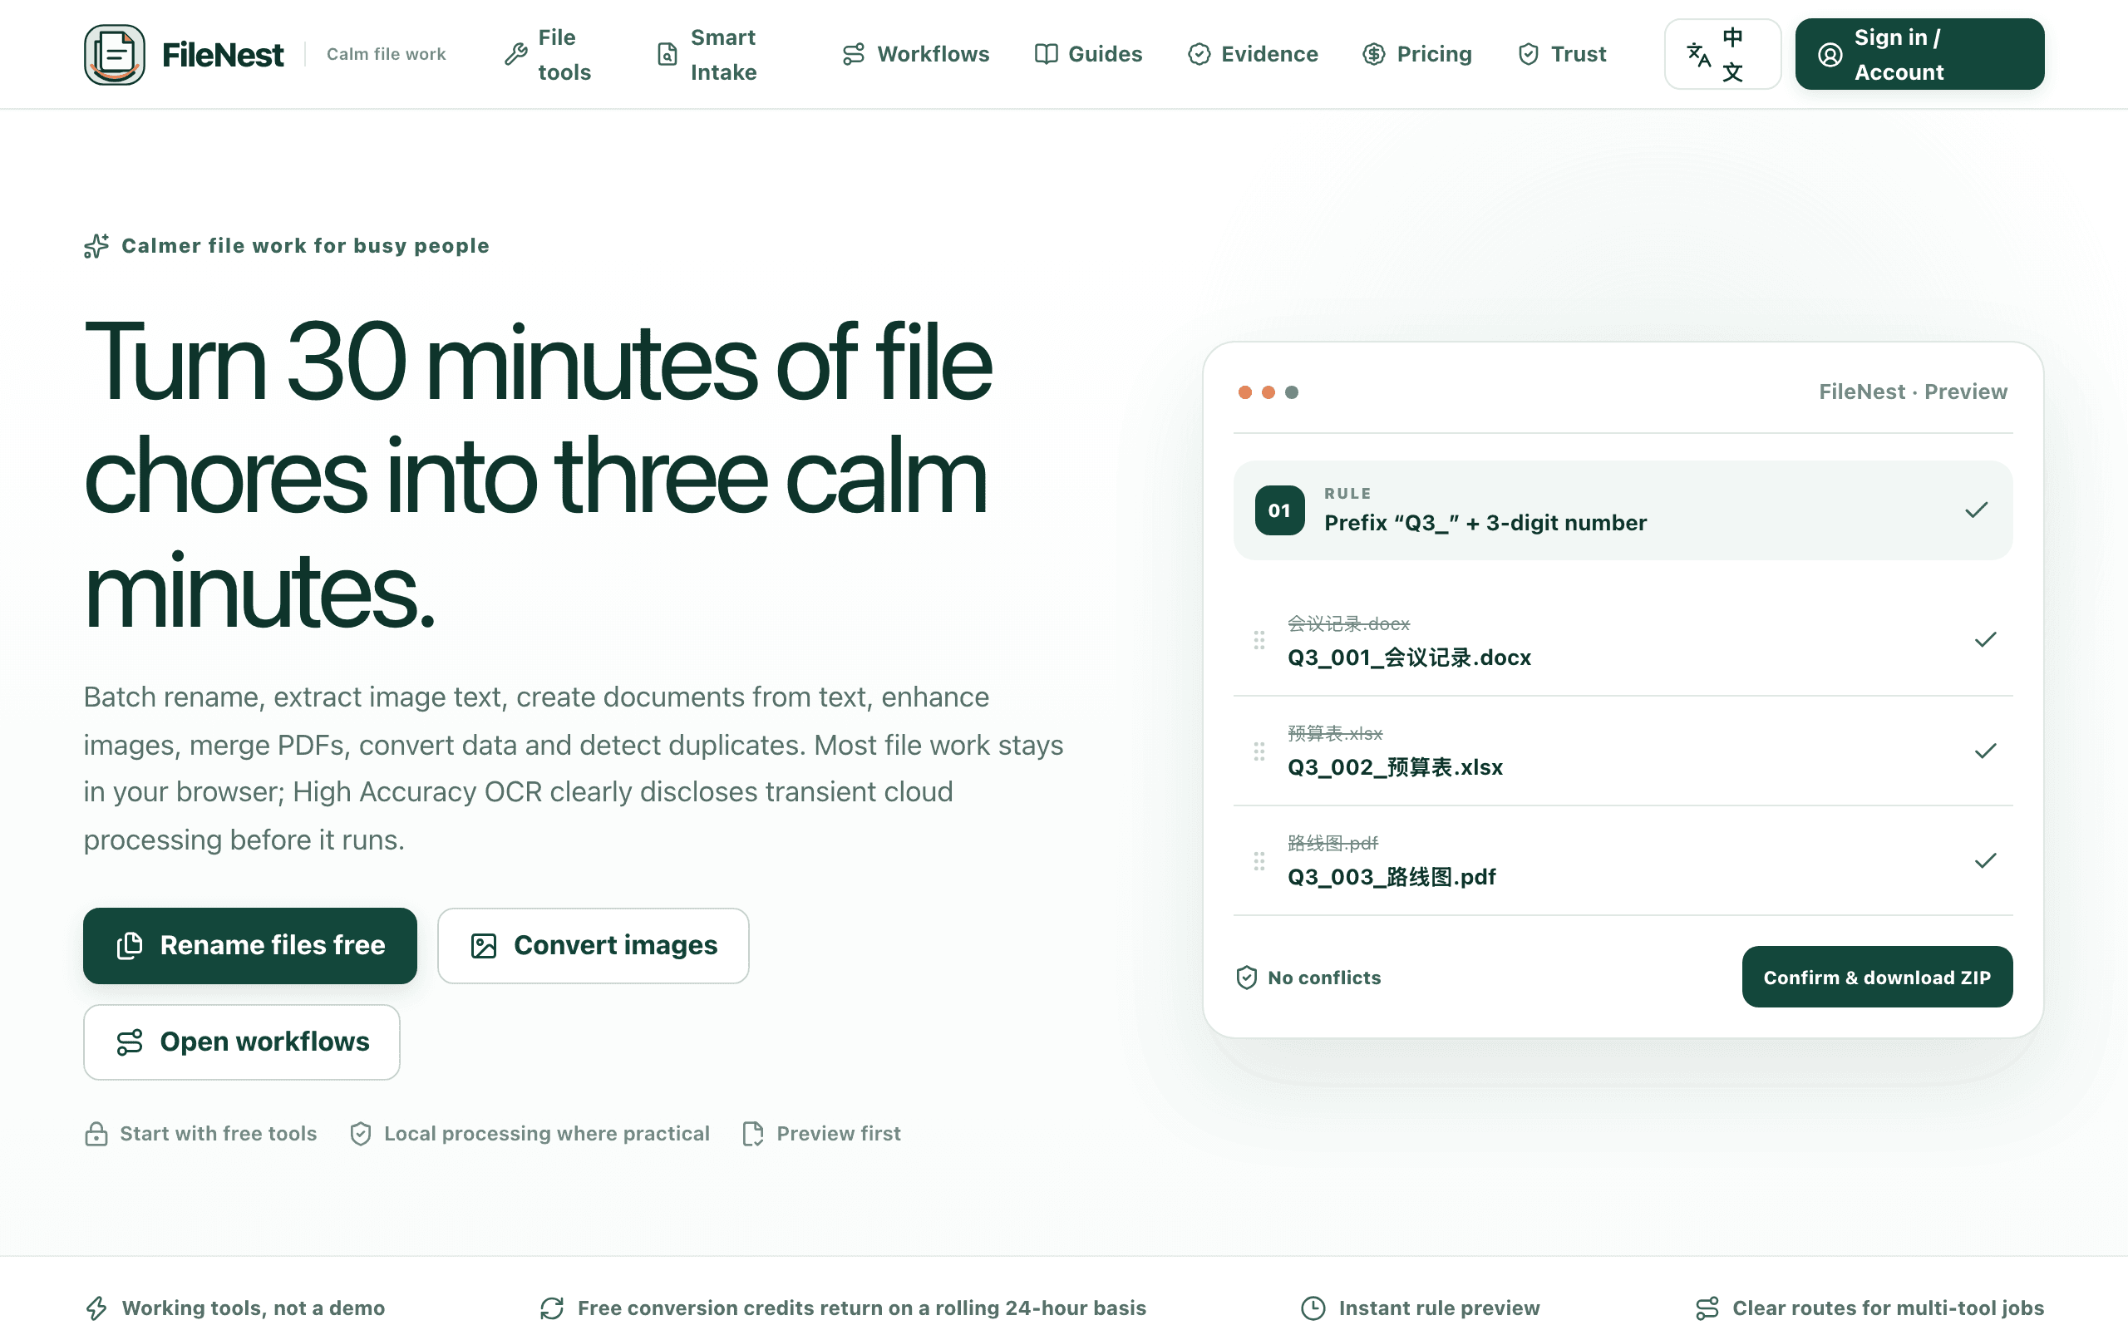2128x1330 pixels.
Task: Click the document icon beside Smart Intake
Action: pos(667,55)
